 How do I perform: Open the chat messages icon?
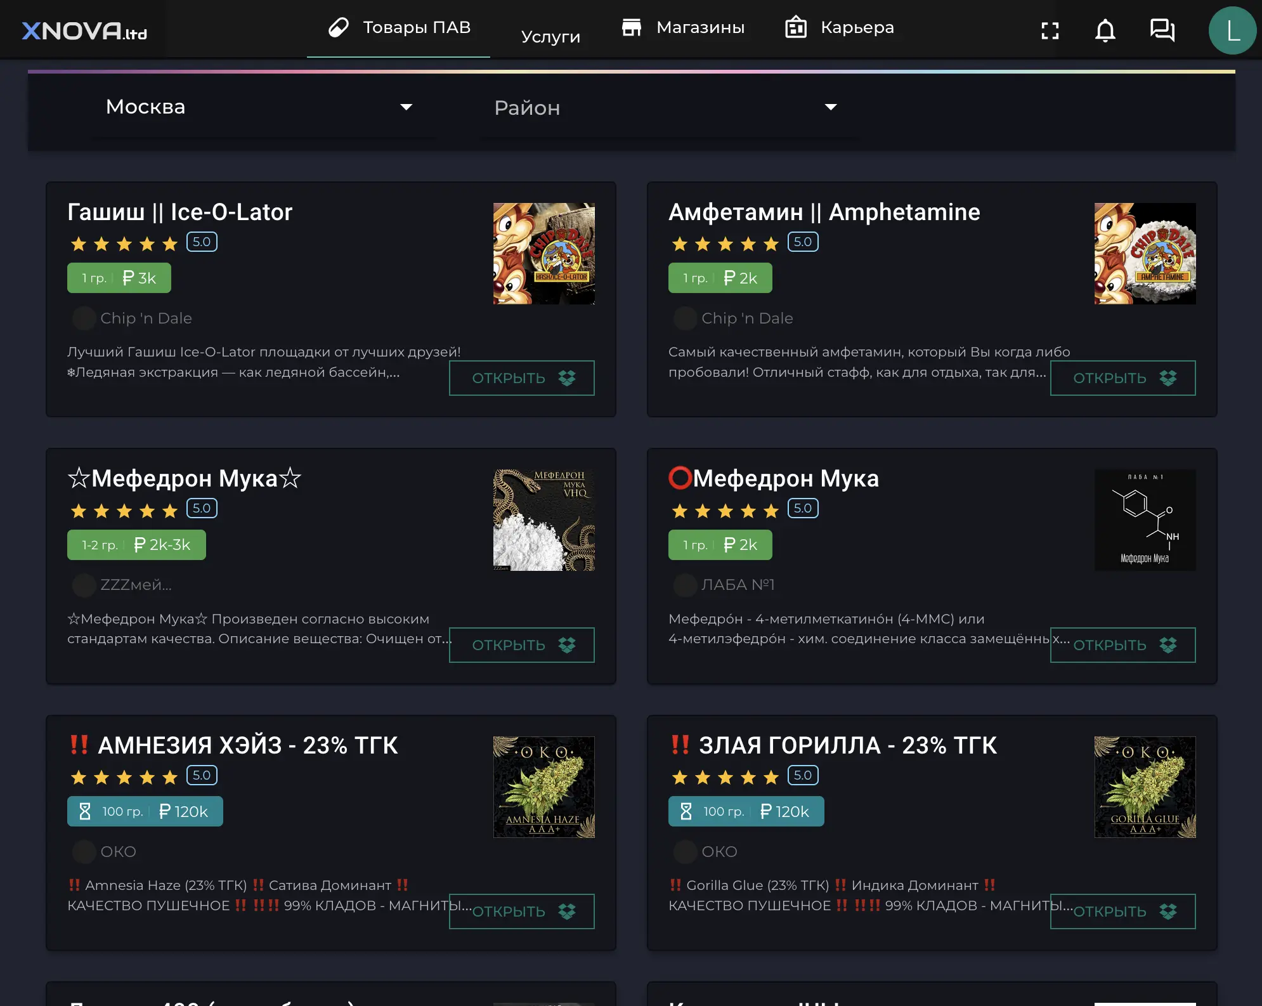click(x=1162, y=30)
